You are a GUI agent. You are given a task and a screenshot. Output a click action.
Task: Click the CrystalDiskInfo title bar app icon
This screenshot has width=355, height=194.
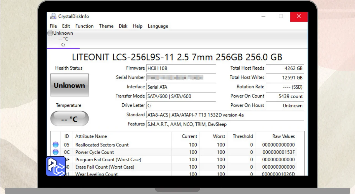[x=53, y=16]
